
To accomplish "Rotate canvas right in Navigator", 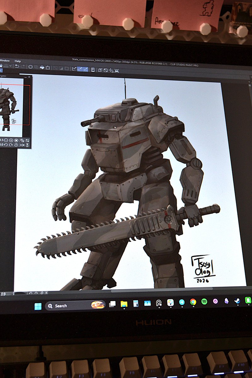I will tap(11, 145).
